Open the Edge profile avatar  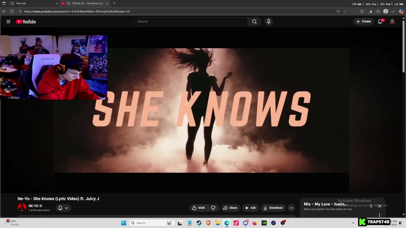tap(386, 11)
